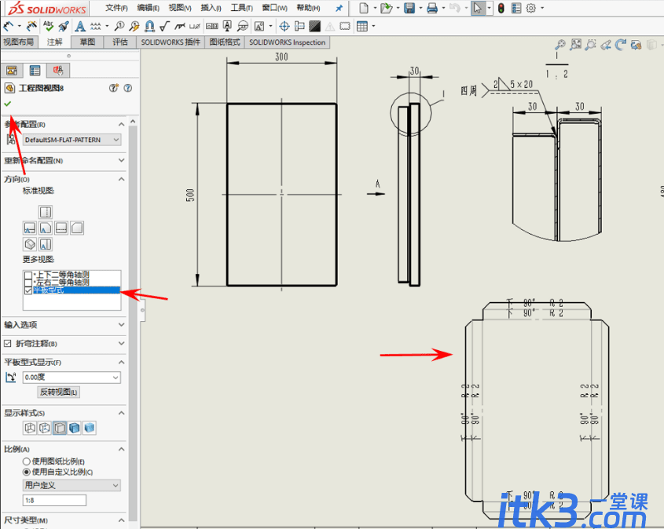The width and height of the screenshot is (664, 529).
Task: Click the Tables icon in annotation toolbar
Action: point(362,26)
